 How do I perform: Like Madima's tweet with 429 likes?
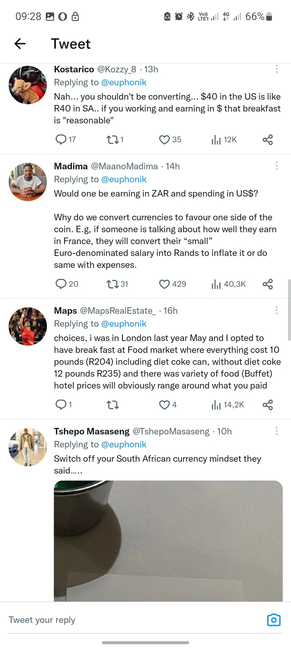point(173,284)
